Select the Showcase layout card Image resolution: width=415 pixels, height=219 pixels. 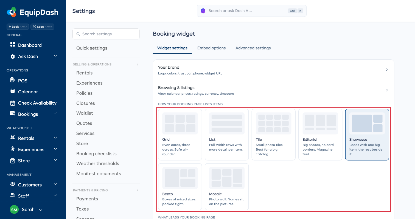(367, 134)
